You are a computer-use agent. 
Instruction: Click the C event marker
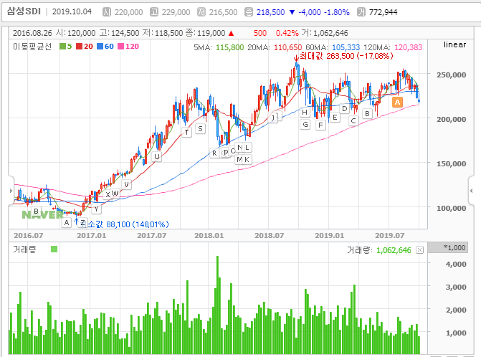[353, 121]
